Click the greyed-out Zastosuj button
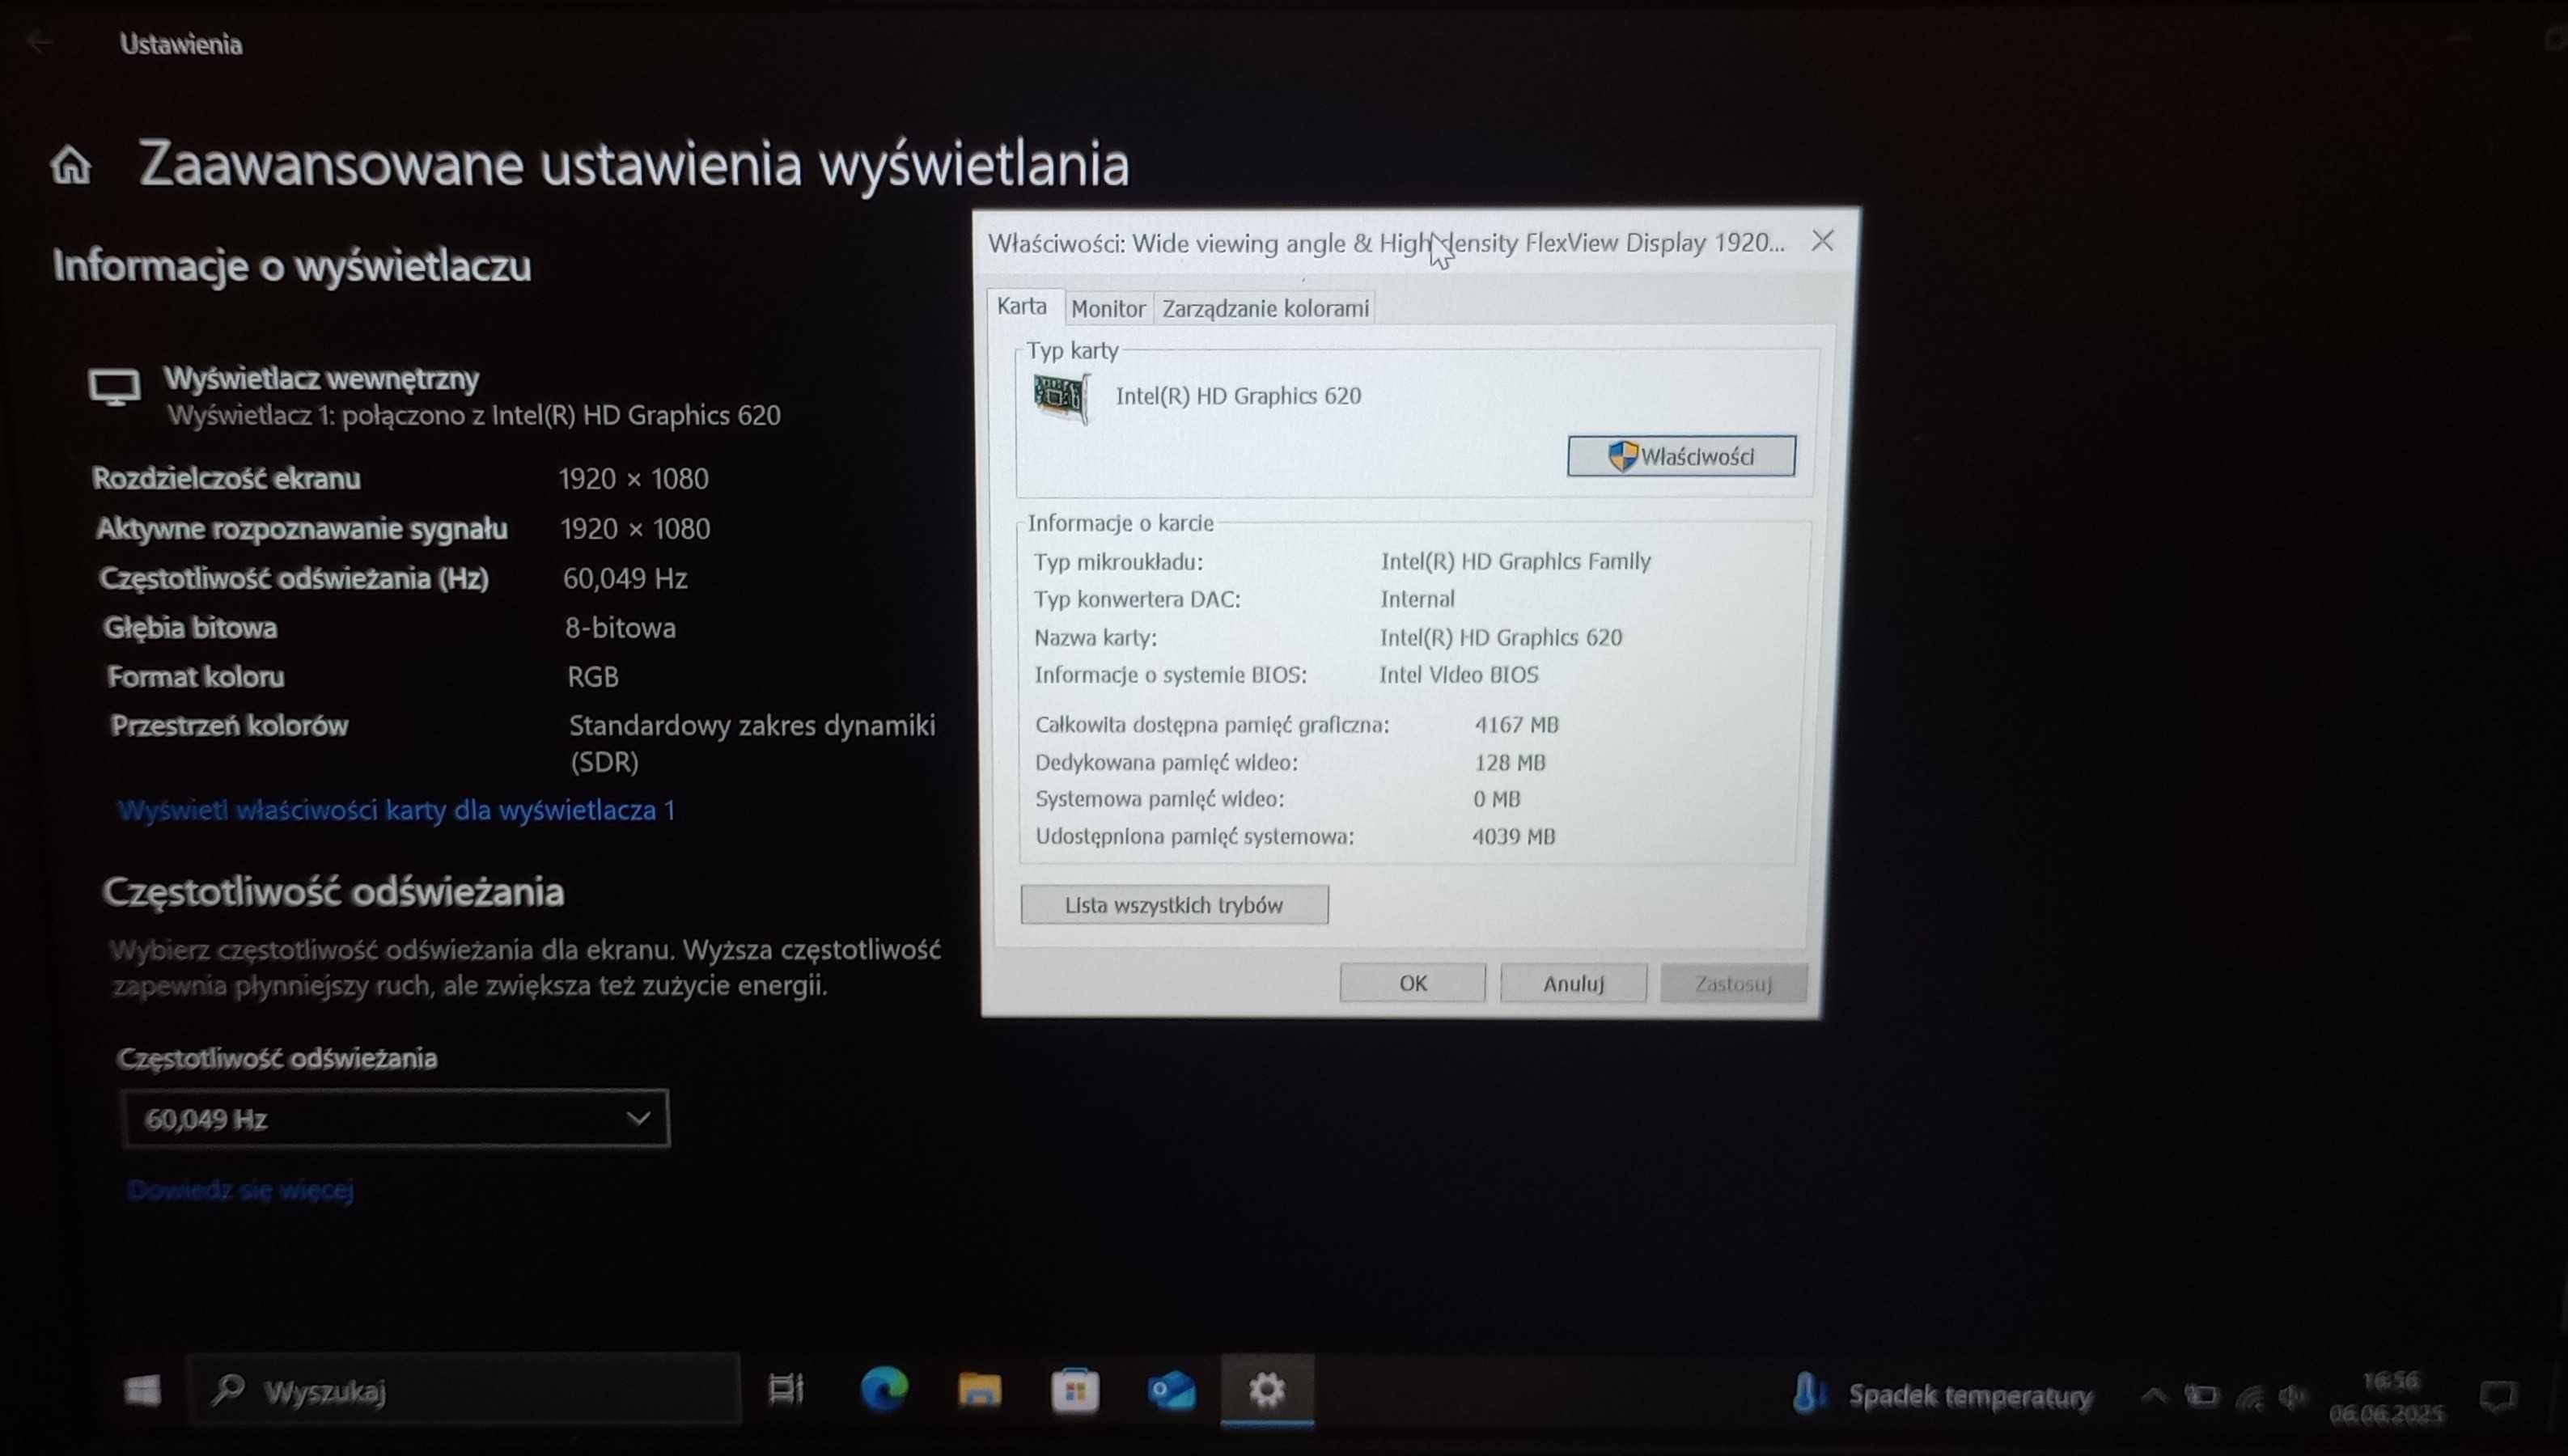Image resolution: width=2568 pixels, height=1456 pixels. coord(1733,983)
